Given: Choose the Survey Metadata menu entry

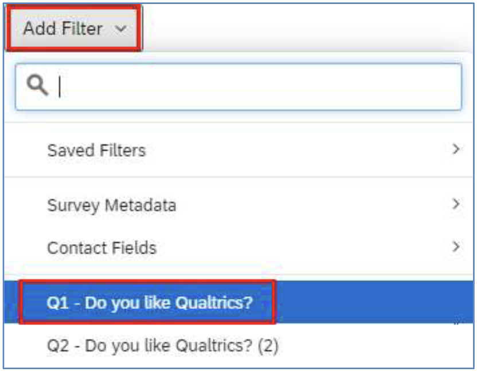Looking at the screenshot, I should coord(112,205).
